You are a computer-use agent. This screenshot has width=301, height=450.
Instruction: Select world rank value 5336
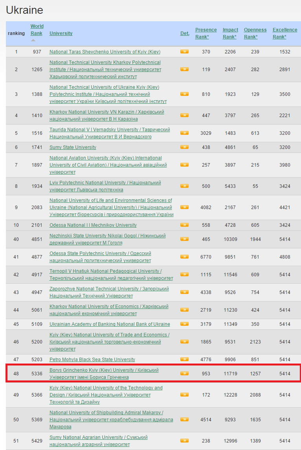click(x=37, y=374)
